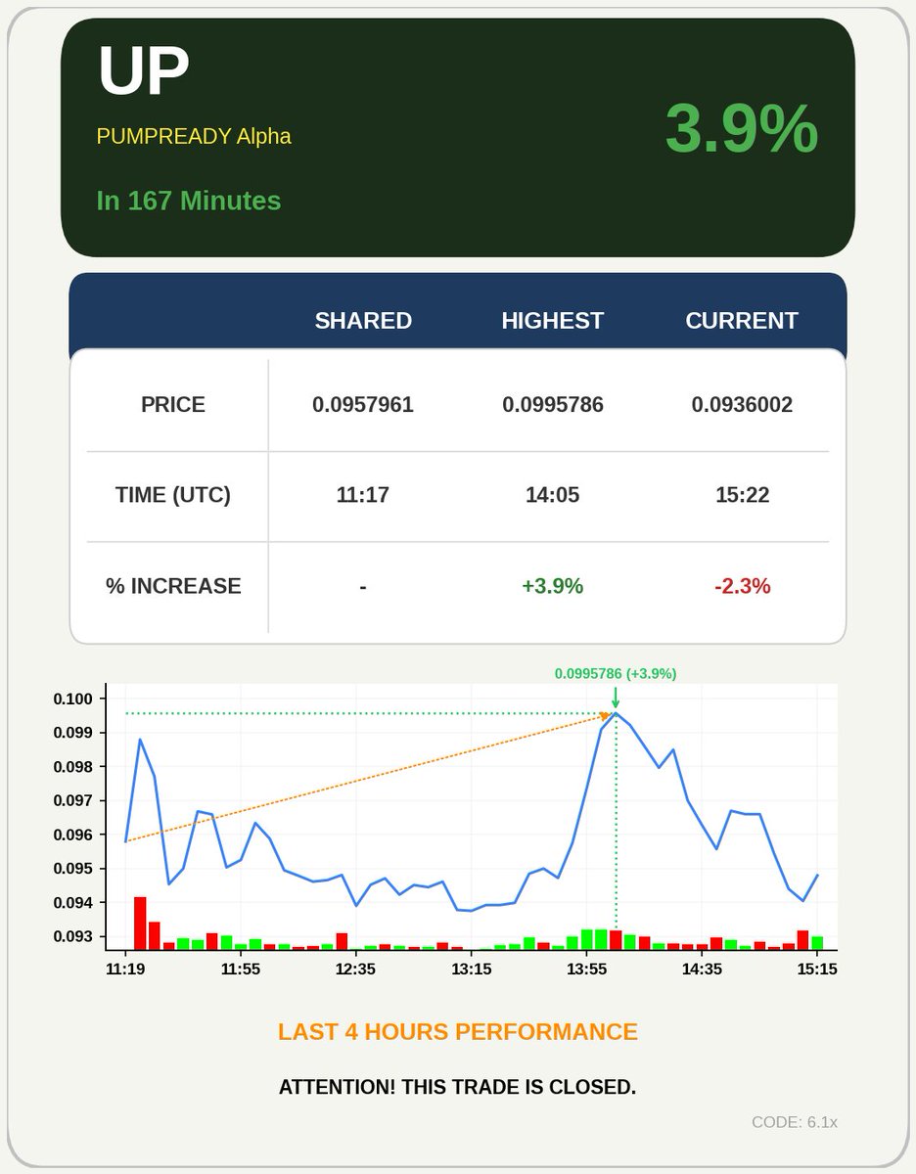Screen dimensions: 916x1174
Task: Click the 12:35 x-axis label
Action: 356,970
